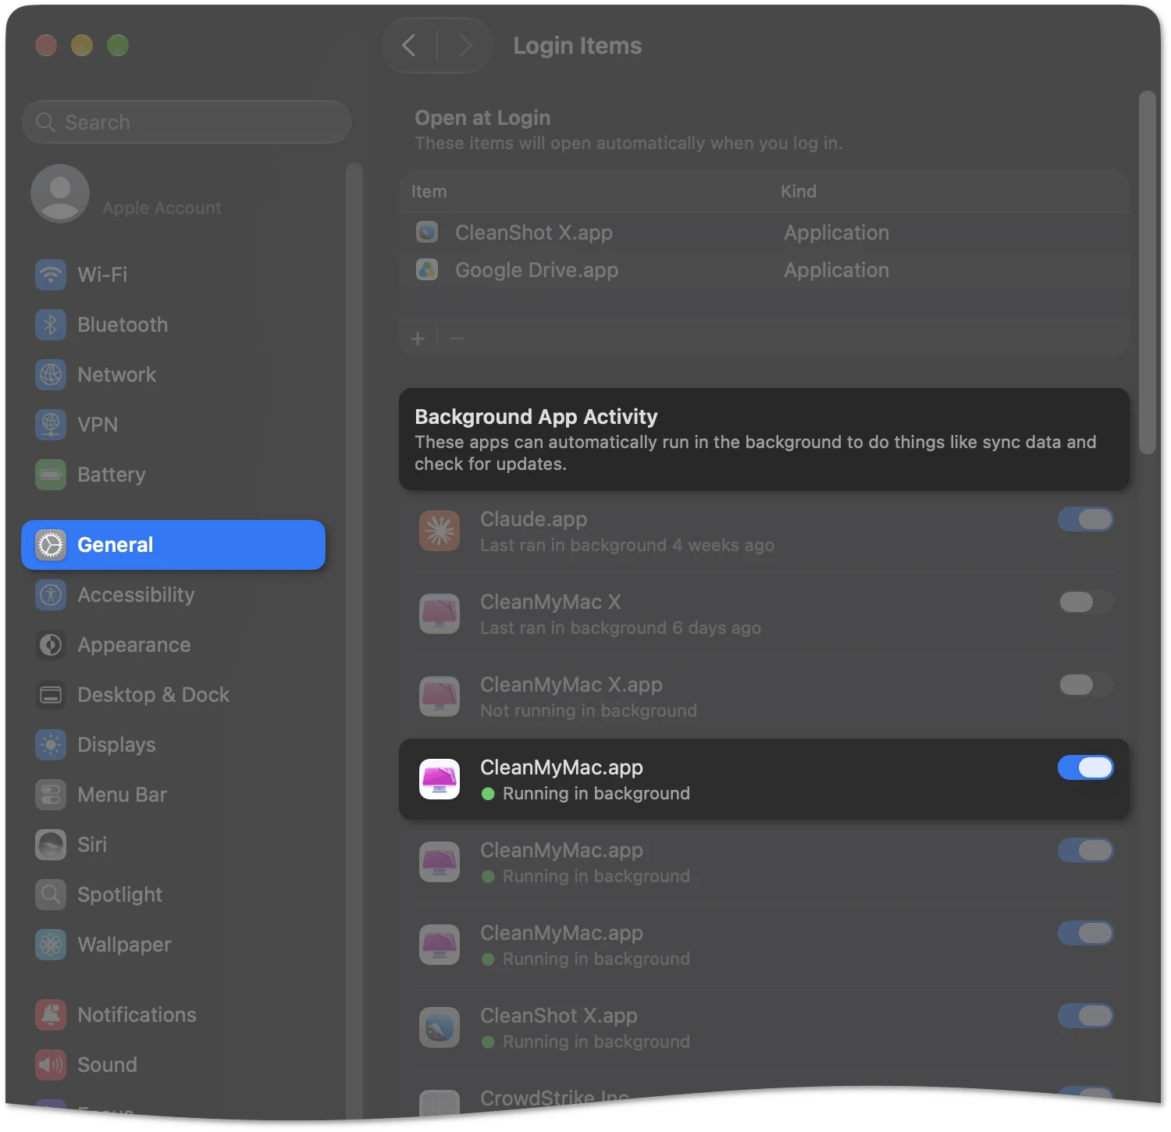Click the 'Background App Activity' heading
Image resolution: width=1171 pixels, height=1132 pixels.
tap(536, 417)
